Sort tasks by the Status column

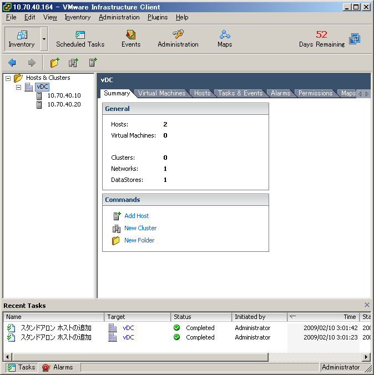[x=201, y=317]
